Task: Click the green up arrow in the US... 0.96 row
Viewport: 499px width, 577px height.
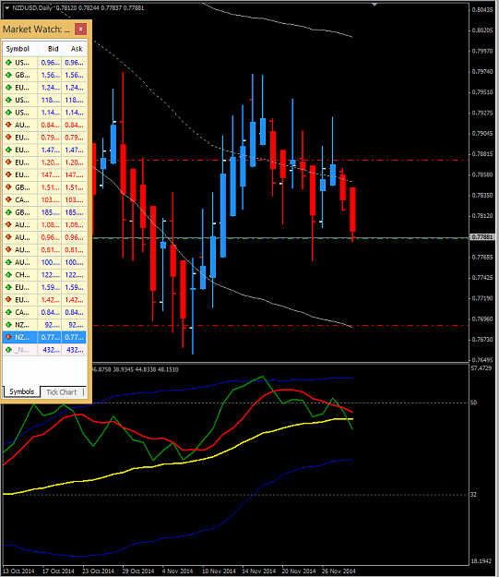Action: coord(8,63)
